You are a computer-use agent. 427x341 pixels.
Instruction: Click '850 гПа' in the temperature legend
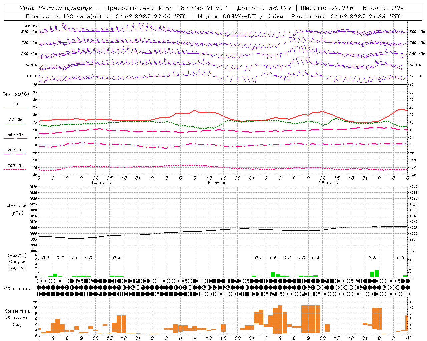[x=16, y=135]
